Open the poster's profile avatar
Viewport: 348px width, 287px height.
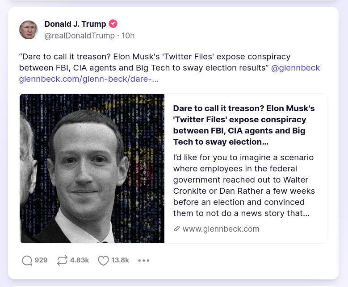coord(29,30)
